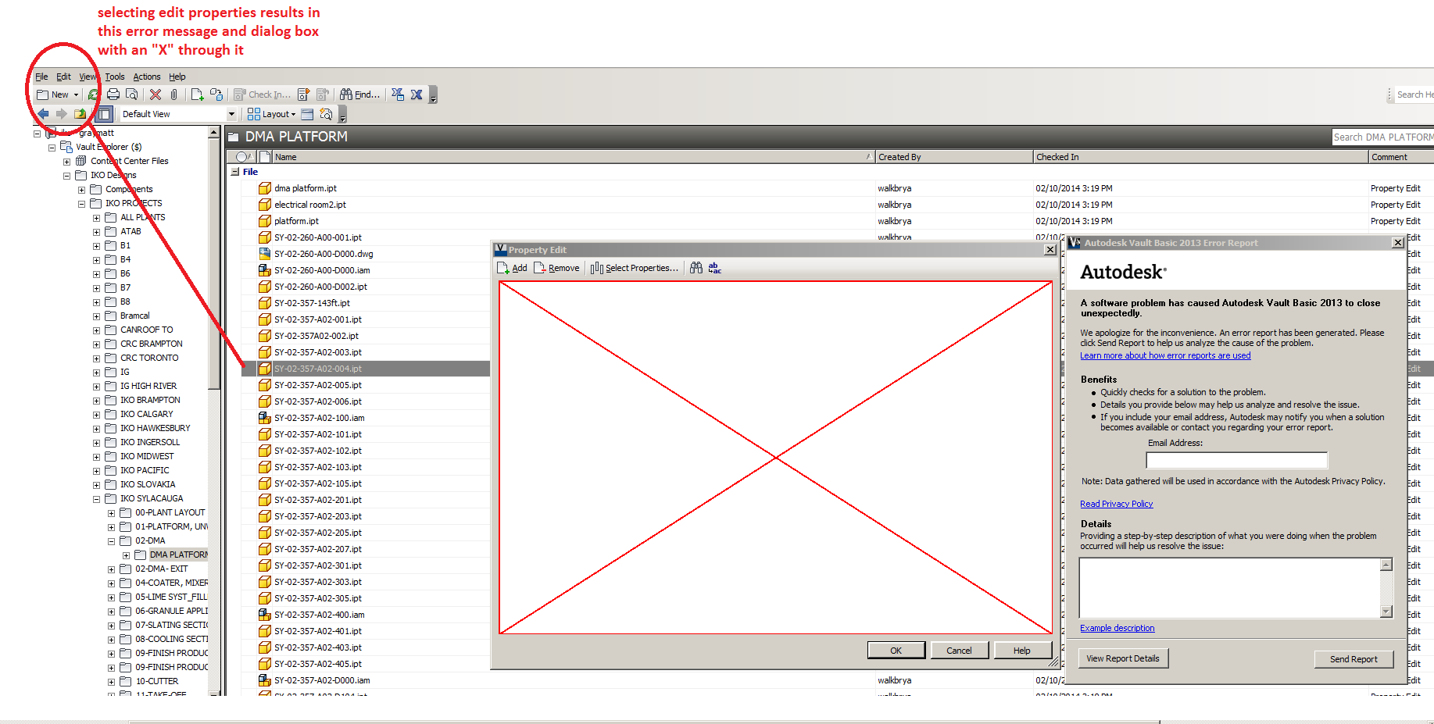
Task: Export the view to Microsoft Excel
Action: [397, 94]
